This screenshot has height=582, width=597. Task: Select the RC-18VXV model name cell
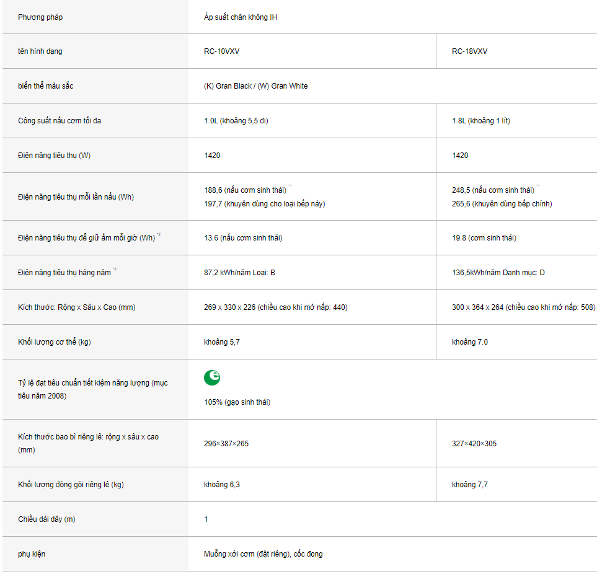470,51
